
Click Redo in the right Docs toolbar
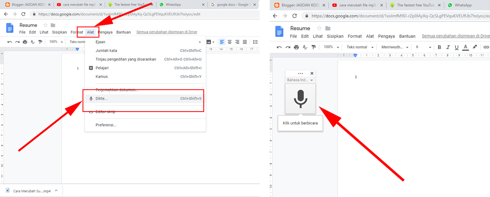pos(288,47)
